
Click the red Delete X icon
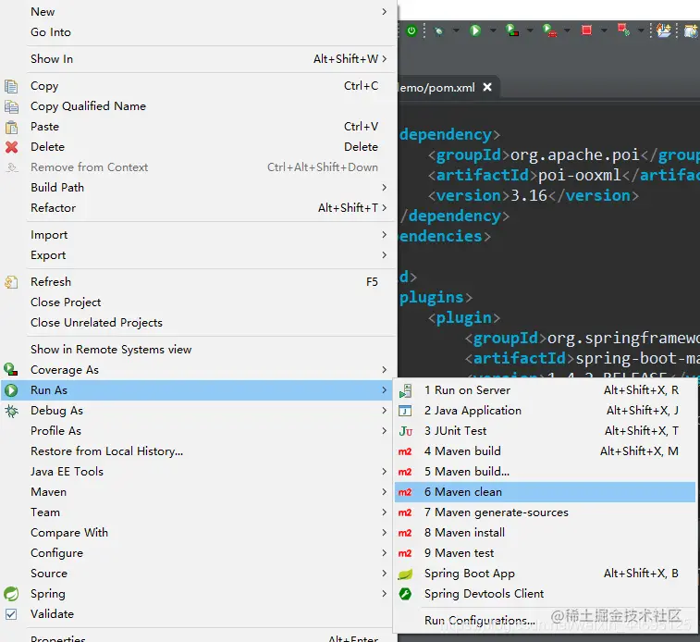[11, 147]
